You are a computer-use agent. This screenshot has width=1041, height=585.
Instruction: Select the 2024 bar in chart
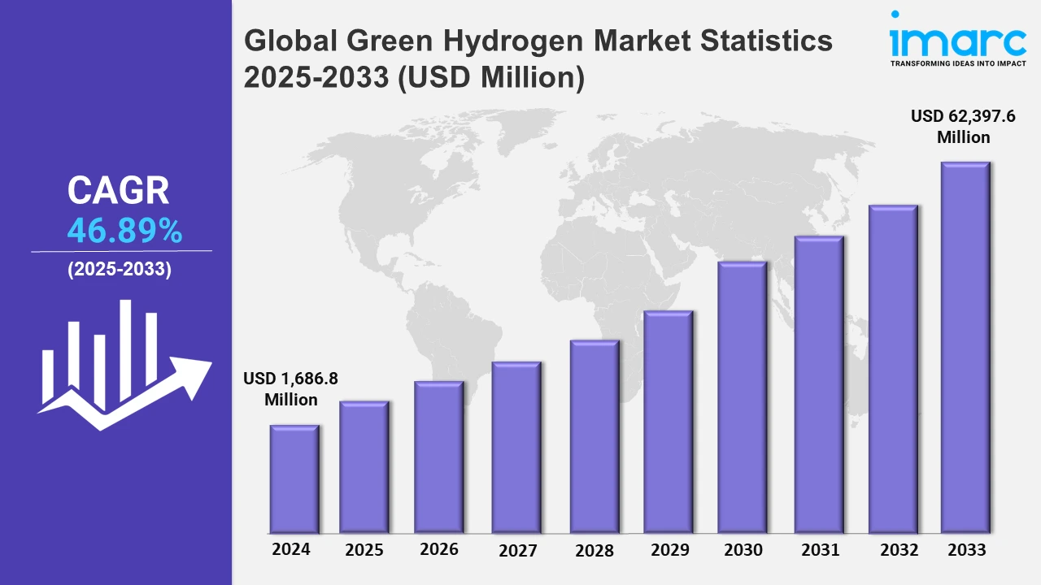tap(294, 479)
